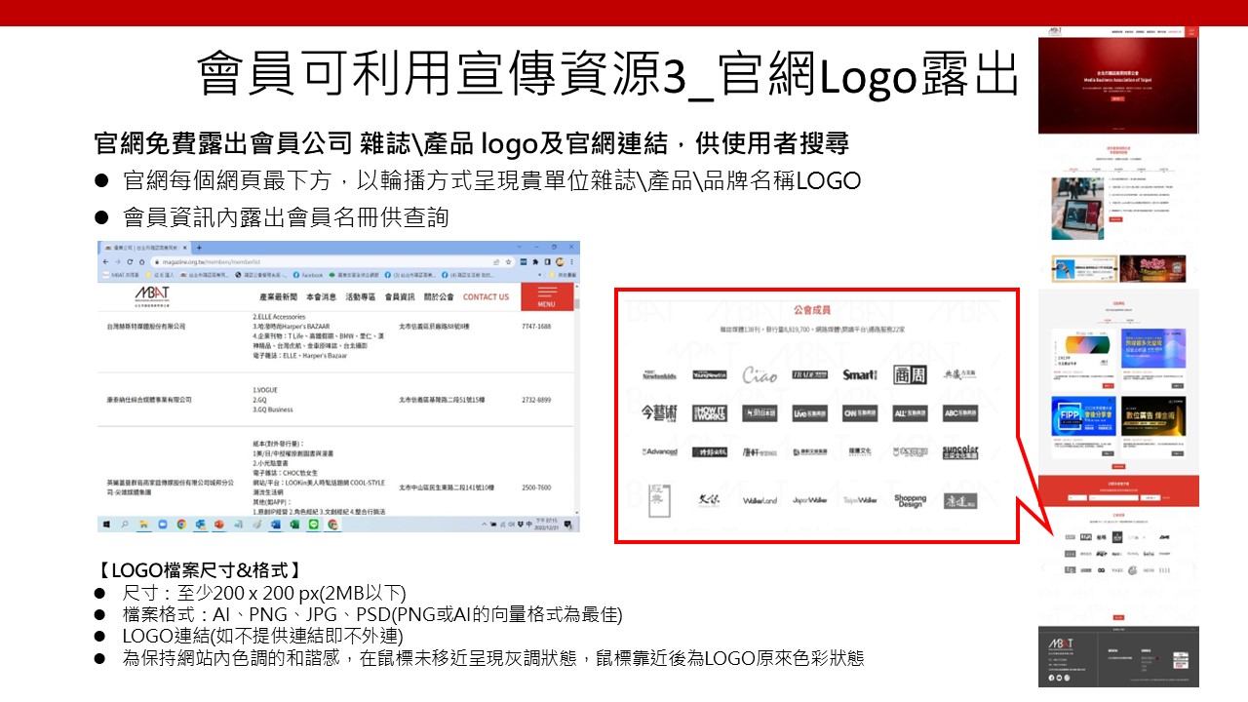Viewport: 1248px width, 702px height.
Task: Click the TaipeiWalker logo
Action: point(860,500)
